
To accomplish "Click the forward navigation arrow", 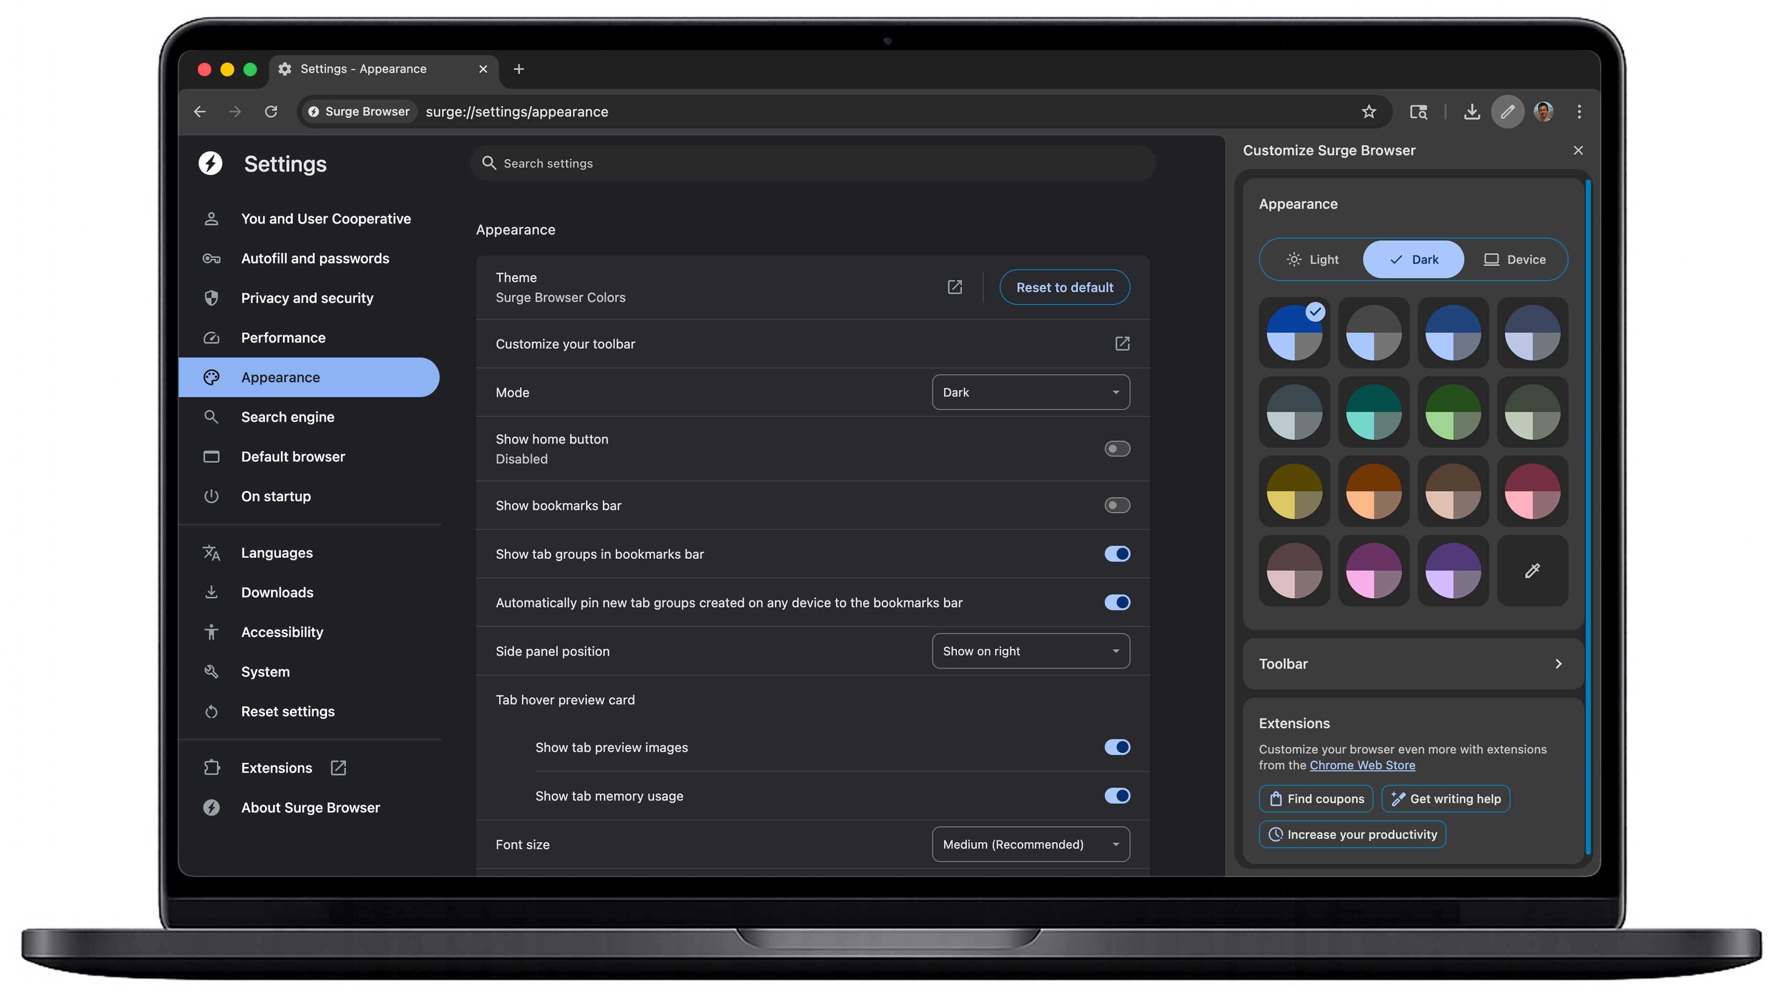I will coord(235,111).
